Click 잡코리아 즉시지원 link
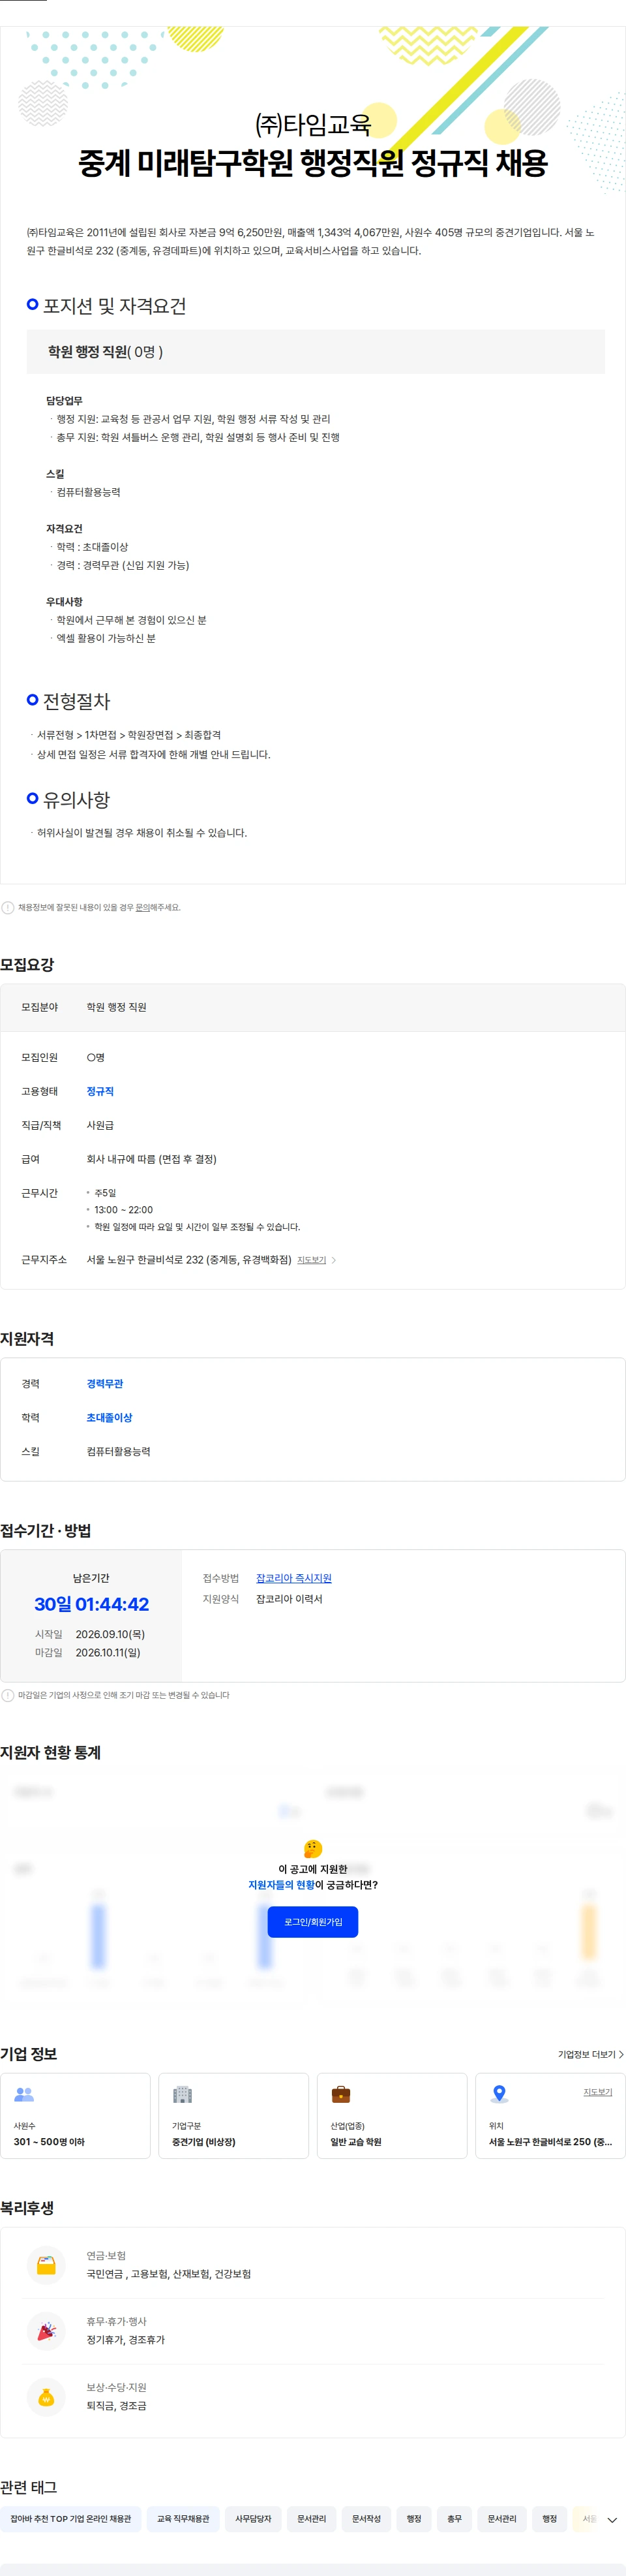This screenshot has width=626, height=2576. [x=293, y=1578]
